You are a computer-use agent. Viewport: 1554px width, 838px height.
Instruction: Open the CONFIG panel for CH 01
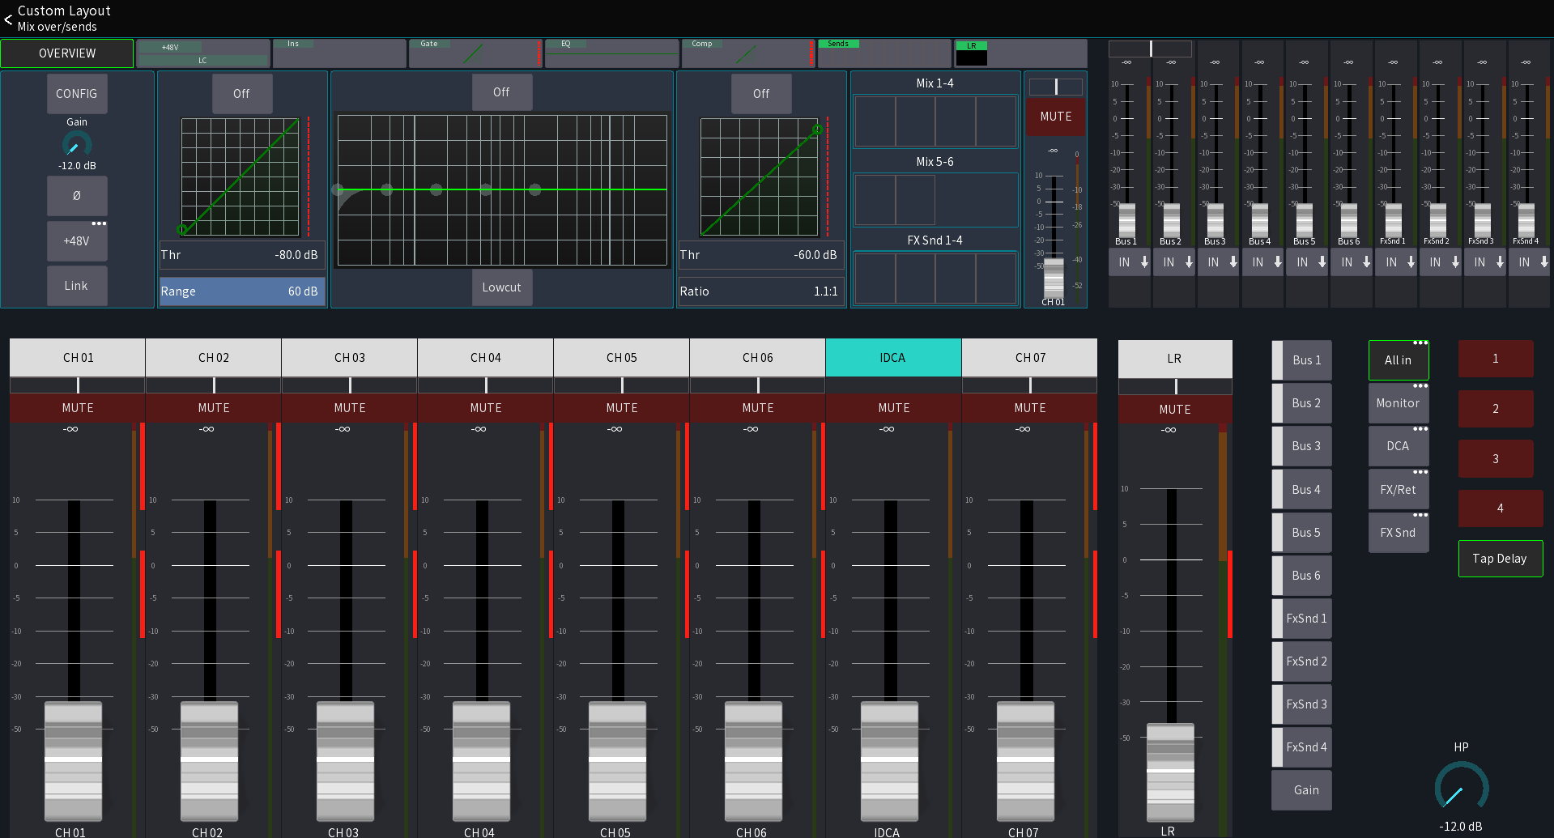click(x=77, y=93)
